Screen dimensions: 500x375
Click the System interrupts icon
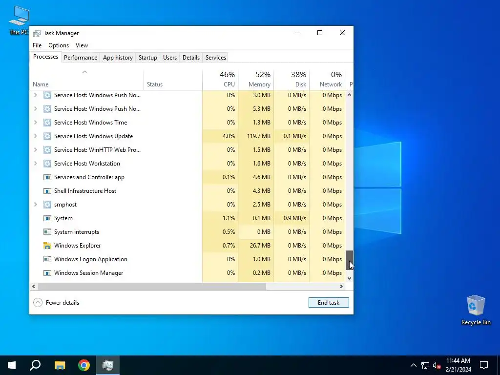[x=47, y=232]
